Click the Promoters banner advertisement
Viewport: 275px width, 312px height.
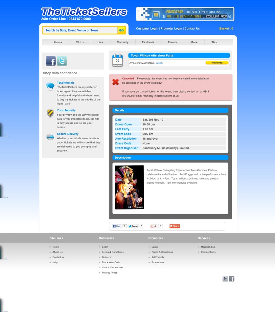(x=185, y=14)
